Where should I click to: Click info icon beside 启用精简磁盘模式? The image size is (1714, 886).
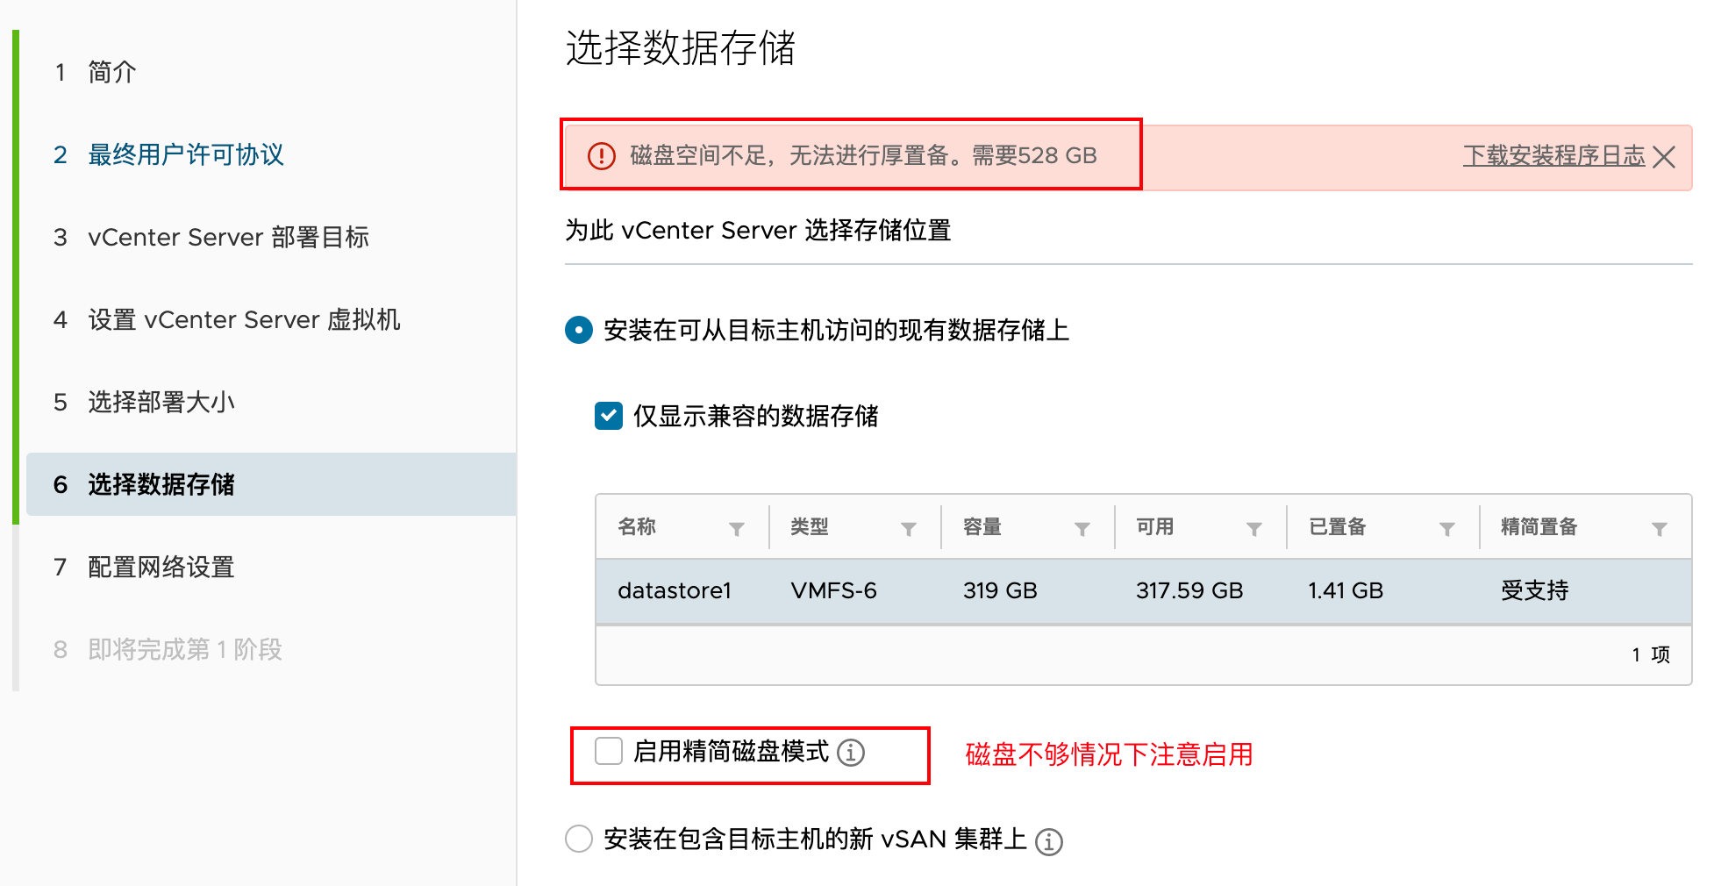click(x=851, y=753)
